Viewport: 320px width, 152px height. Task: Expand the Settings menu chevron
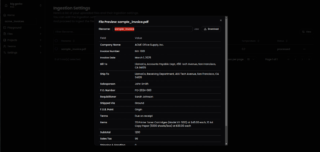[40, 53]
